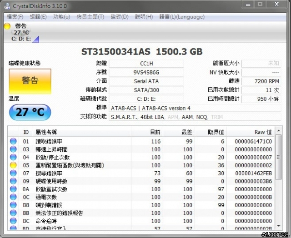291x238 pixels.
Task: Select the 搜尋錯誤率 attribute row
Action: [141, 173]
